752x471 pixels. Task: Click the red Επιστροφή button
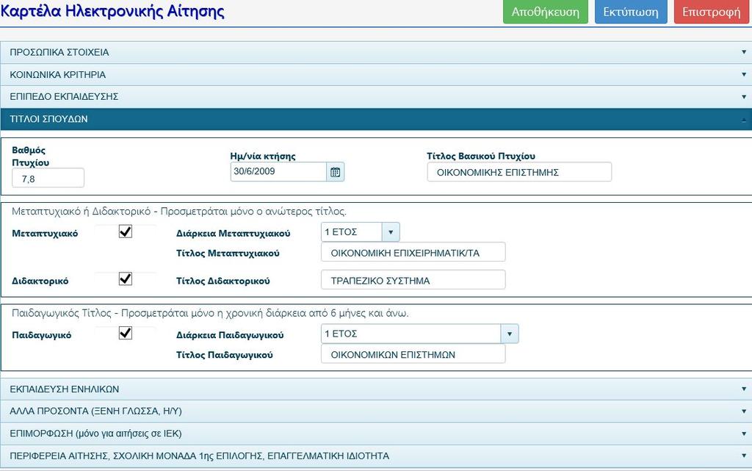point(711,12)
